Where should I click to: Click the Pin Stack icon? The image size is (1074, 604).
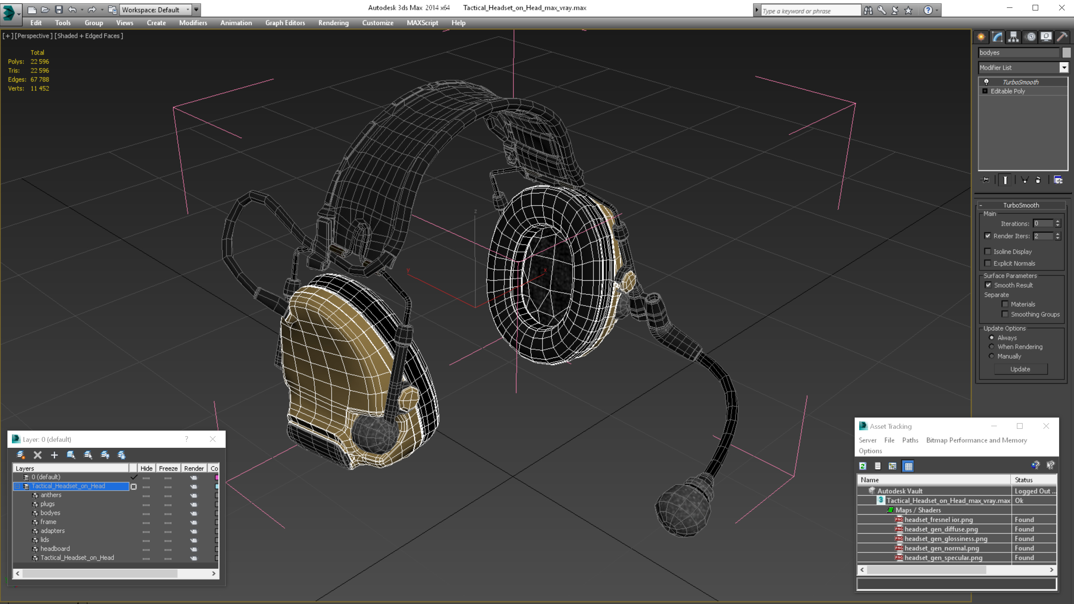[x=986, y=180]
